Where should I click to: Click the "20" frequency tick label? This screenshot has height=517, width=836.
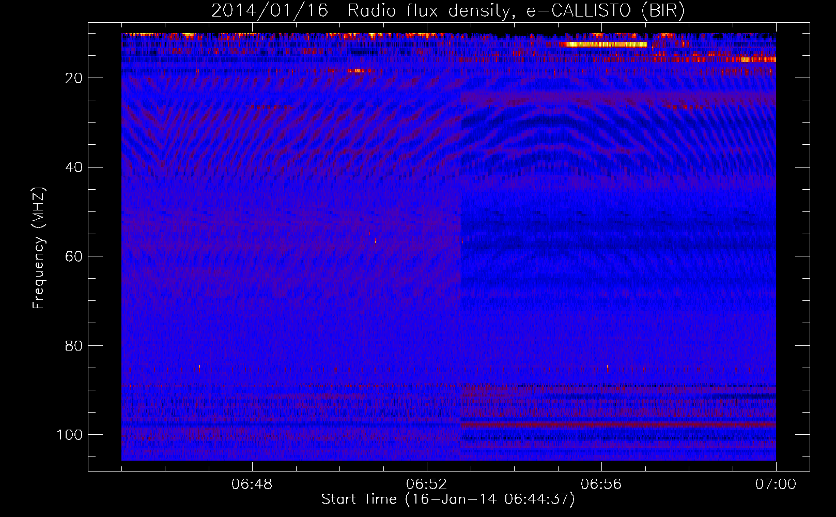pyautogui.click(x=74, y=78)
